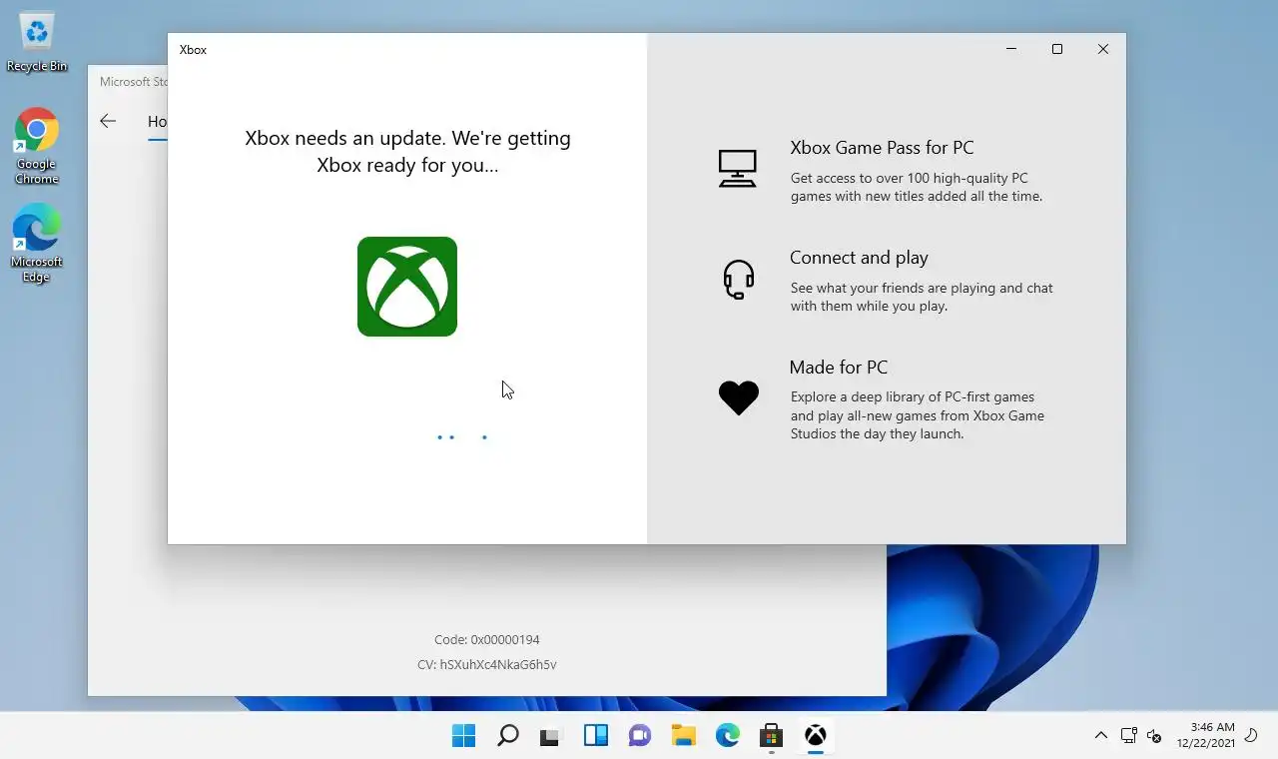Click the green Xbox logo

point(407,287)
